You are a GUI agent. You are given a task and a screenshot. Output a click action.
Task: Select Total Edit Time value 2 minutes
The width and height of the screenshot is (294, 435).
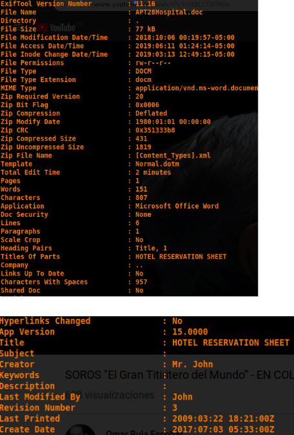[x=153, y=172]
